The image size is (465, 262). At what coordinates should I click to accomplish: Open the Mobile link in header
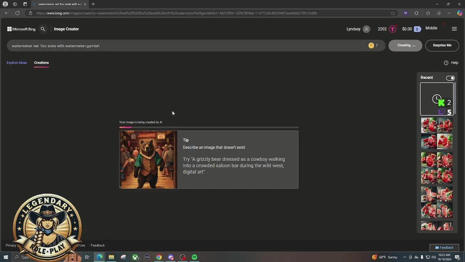(431, 28)
